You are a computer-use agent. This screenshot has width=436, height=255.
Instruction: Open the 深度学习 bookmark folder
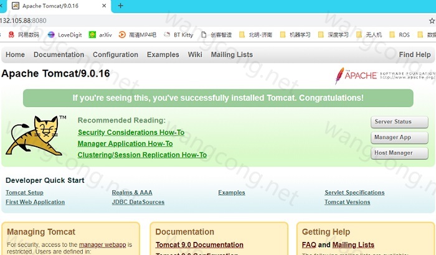pos(333,35)
